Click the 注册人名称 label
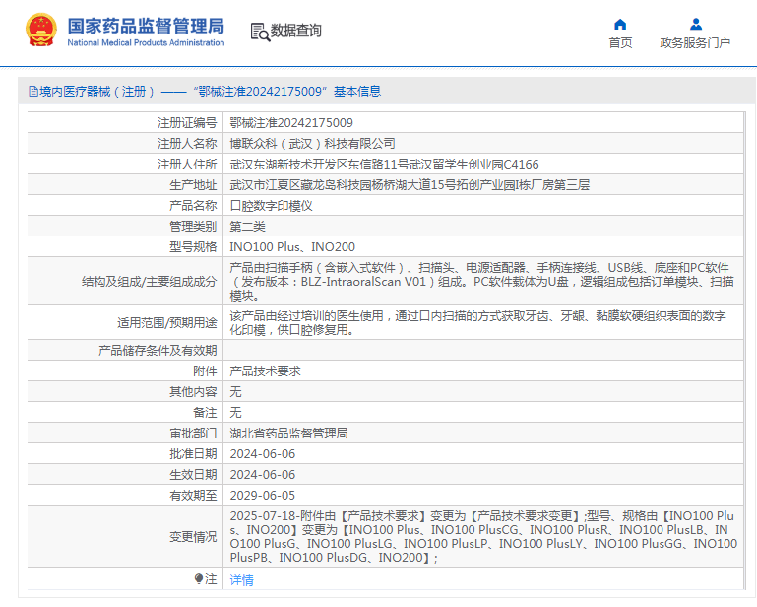Screen dimensions: 757x607 click(x=187, y=144)
